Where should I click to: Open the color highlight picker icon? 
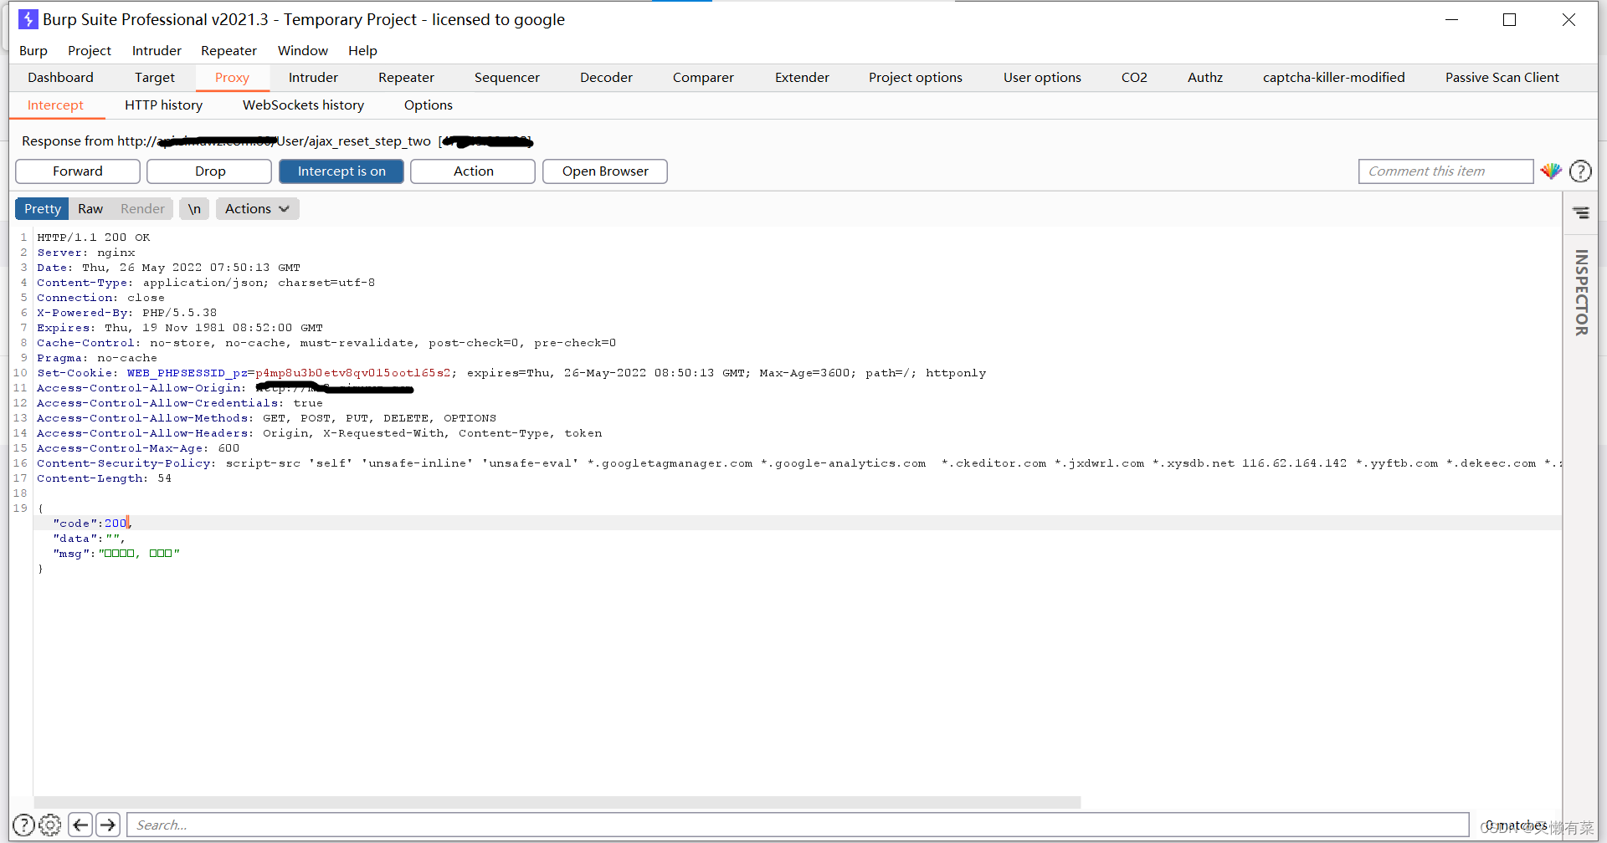tap(1551, 171)
